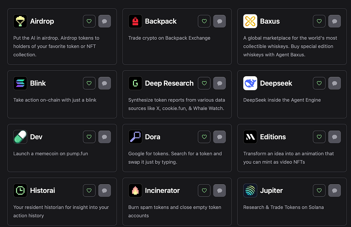Chat with the Incinerator agent
Image resolution: width=351 pixels, height=227 pixels.
point(220,190)
